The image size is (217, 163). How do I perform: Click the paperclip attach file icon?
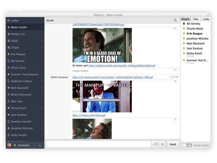pyautogui.click(x=162, y=144)
